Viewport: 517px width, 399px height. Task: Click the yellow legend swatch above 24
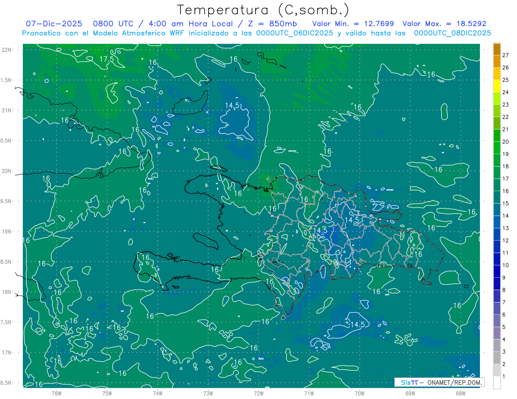(497, 86)
